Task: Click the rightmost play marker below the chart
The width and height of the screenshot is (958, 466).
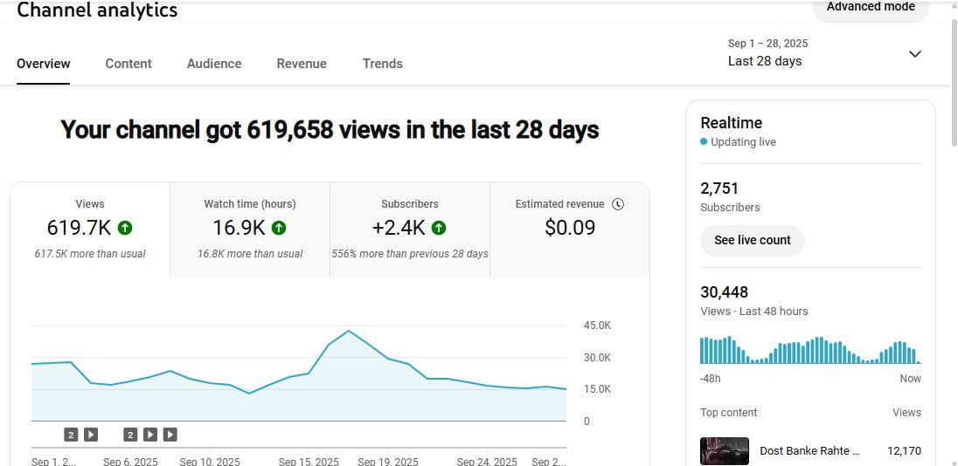Action: pyautogui.click(x=170, y=435)
